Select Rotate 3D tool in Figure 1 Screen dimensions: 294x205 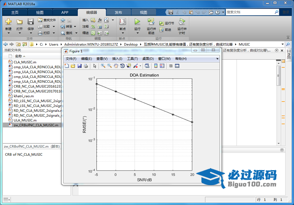click(122, 66)
